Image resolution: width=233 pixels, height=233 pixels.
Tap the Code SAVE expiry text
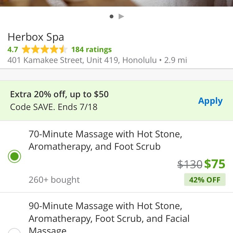tap(54, 107)
